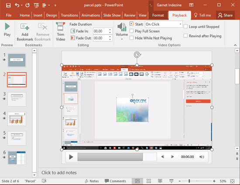Play the video preview from ribbon
The width and height of the screenshot is (240, 185).
7,30
